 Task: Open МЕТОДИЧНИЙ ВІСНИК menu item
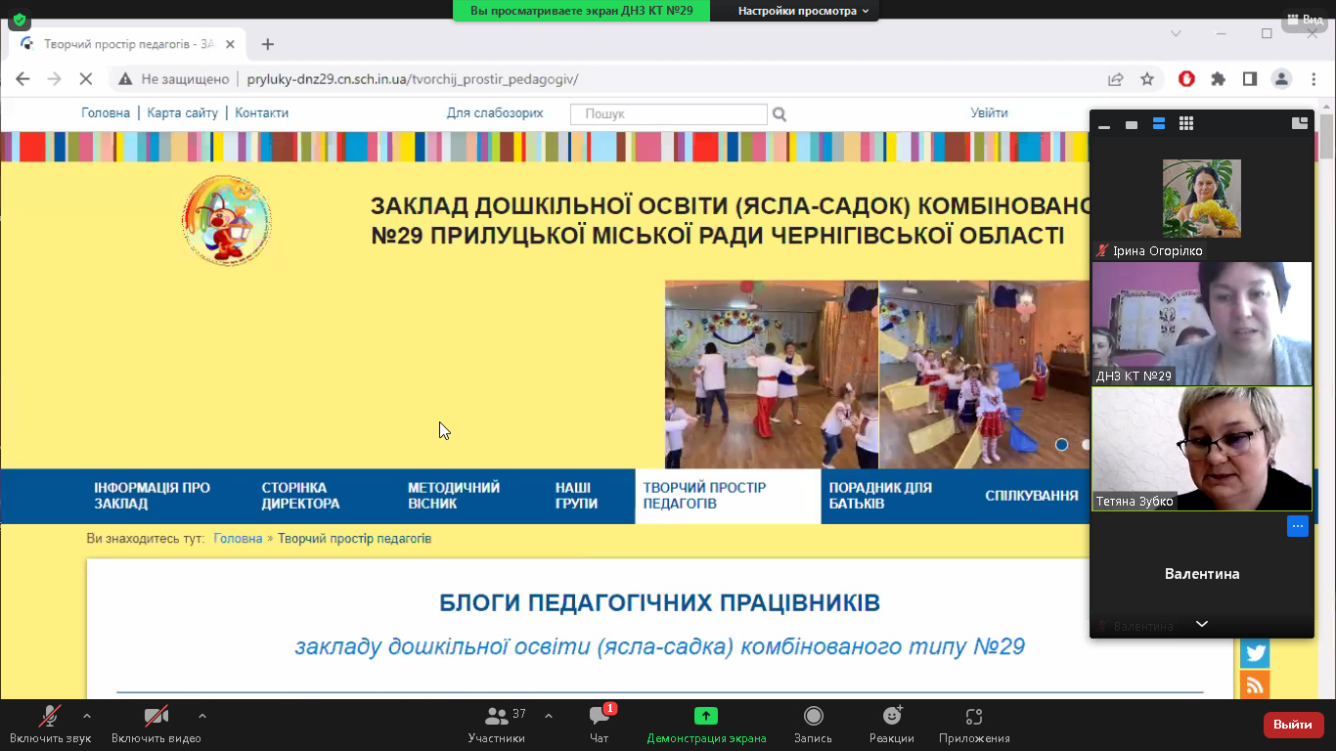click(454, 496)
